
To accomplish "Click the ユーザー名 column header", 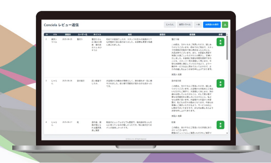I will point(83,35).
